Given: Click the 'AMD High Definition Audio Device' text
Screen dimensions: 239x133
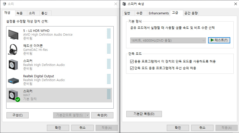Looking at the screenshot, I should 48,35.
